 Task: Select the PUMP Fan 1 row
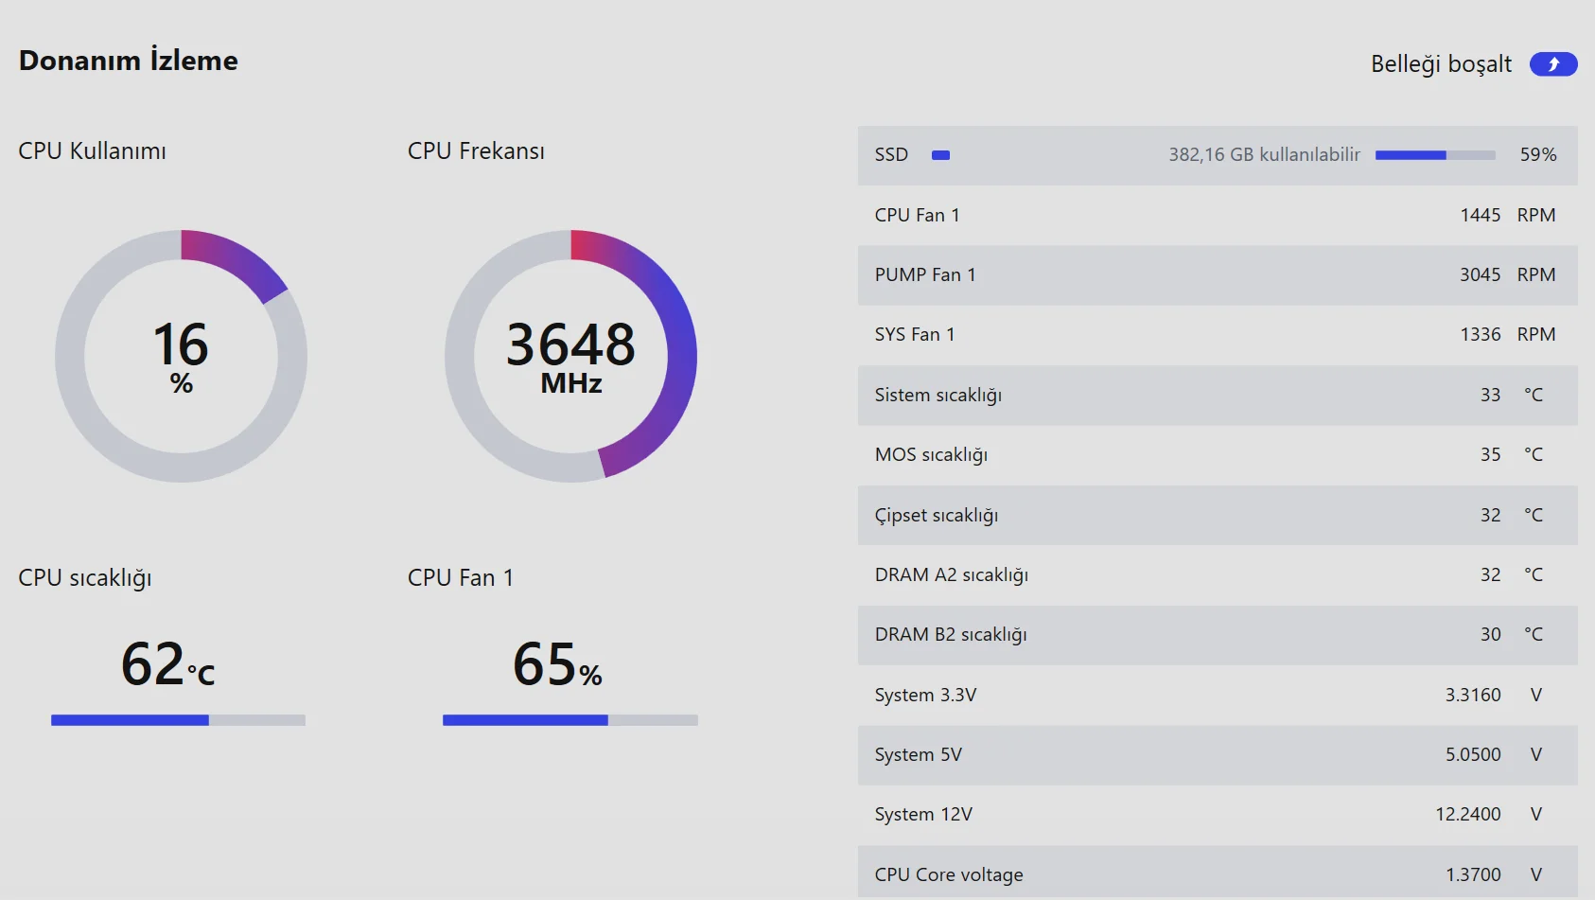pos(1217,274)
